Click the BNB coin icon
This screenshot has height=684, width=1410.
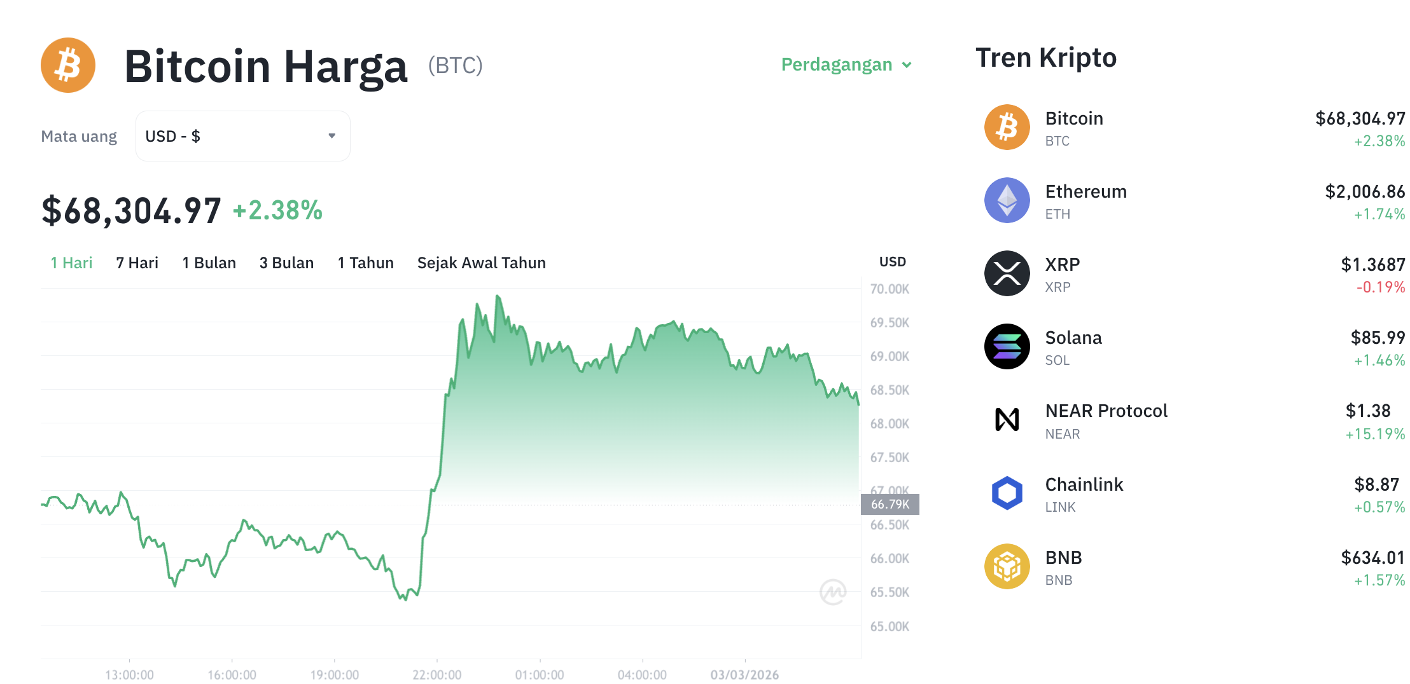click(x=1007, y=566)
